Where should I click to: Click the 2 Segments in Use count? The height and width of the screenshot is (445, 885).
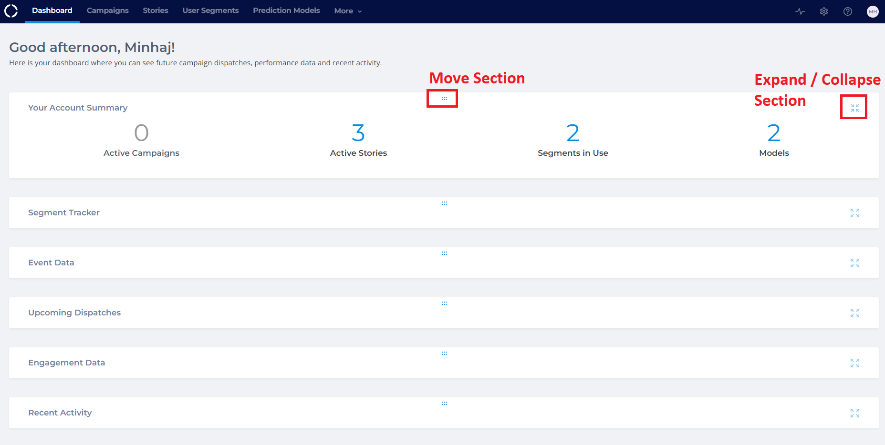[x=573, y=133]
